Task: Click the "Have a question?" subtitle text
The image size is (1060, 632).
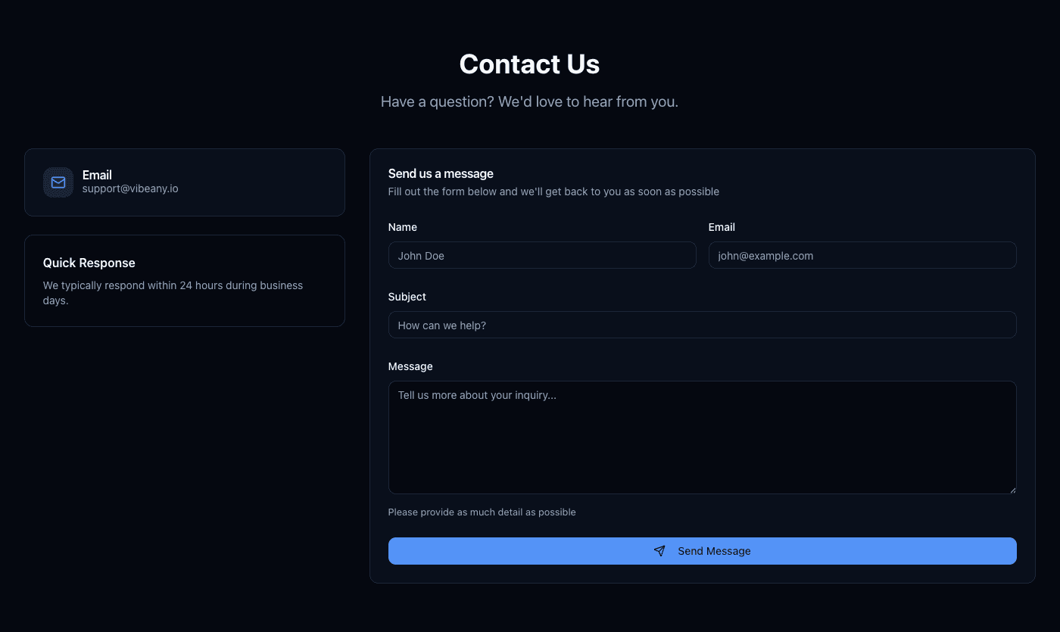Action: [x=529, y=101]
